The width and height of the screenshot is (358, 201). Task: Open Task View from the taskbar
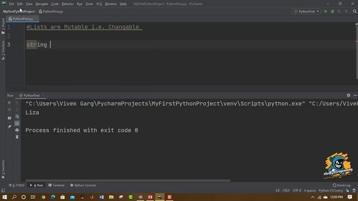click(33, 197)
